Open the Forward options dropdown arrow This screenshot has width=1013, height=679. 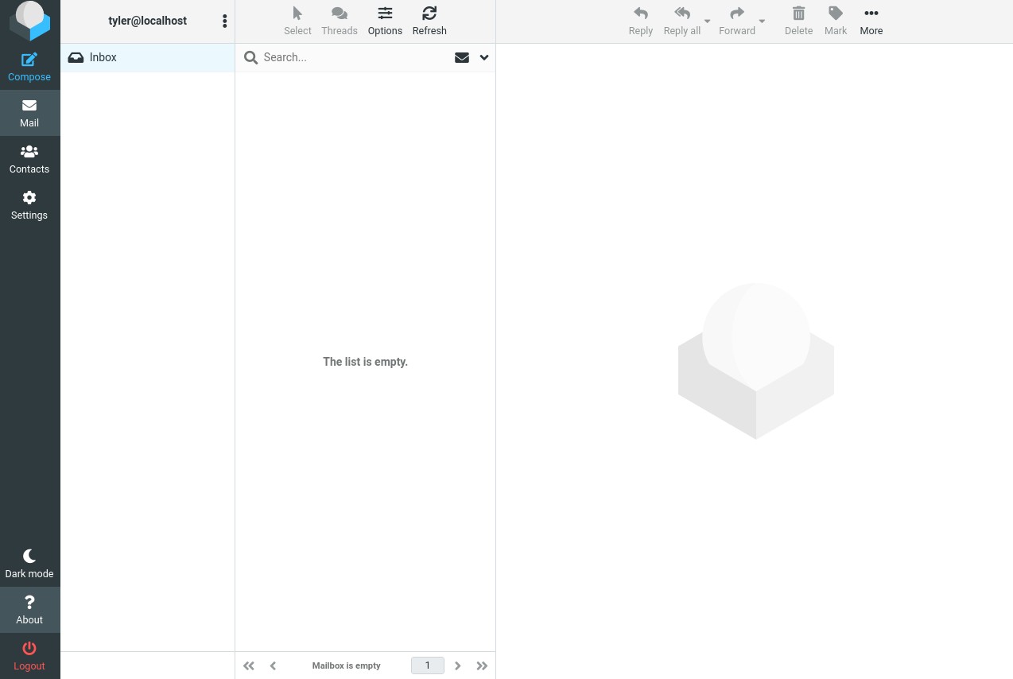[x=762, y=21]
